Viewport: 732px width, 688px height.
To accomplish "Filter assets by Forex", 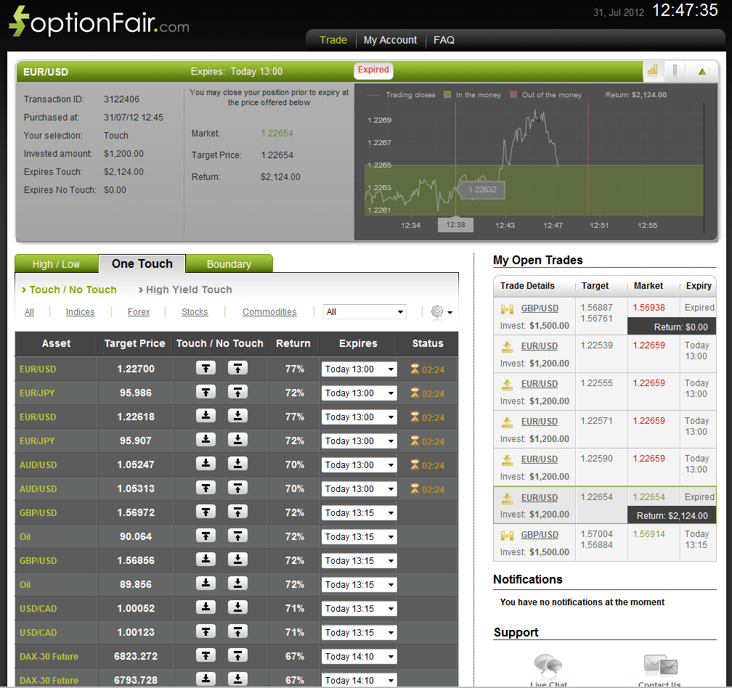I will point(139,312).
